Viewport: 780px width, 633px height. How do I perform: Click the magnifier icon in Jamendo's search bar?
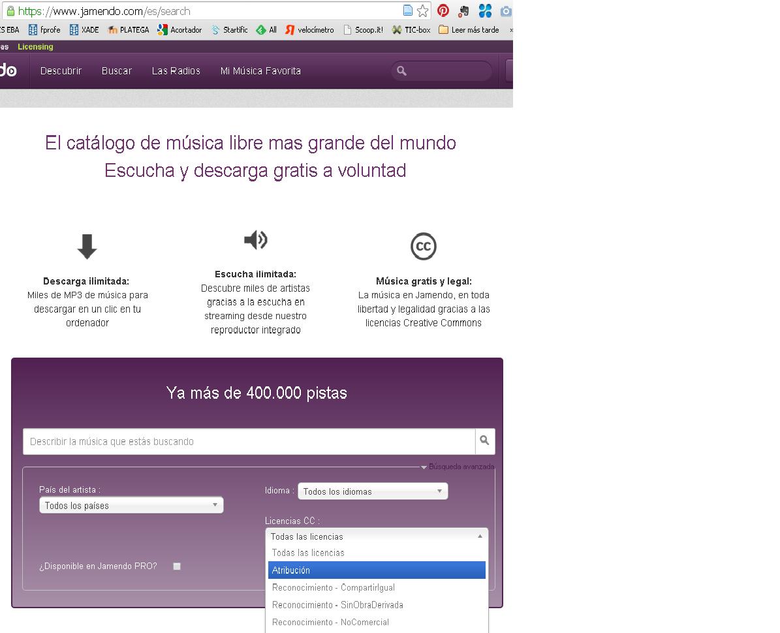pos(485,441)
